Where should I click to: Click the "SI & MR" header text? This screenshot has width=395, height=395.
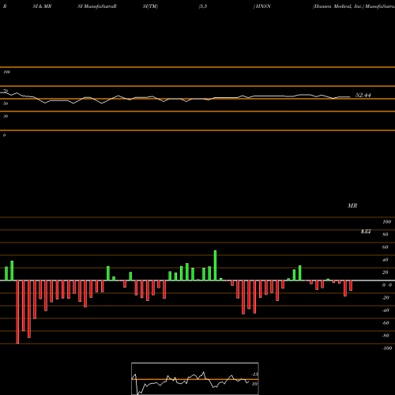[x=42, y=6]
